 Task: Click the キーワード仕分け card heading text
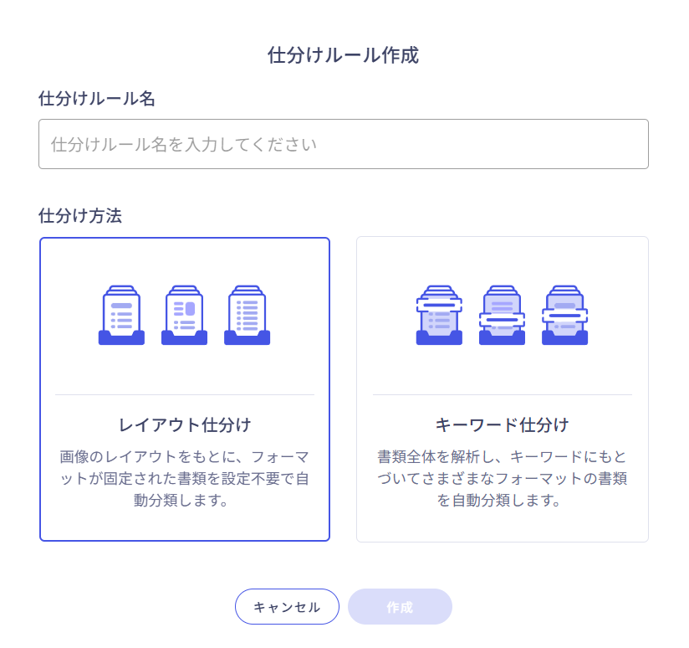pos(502,424)
